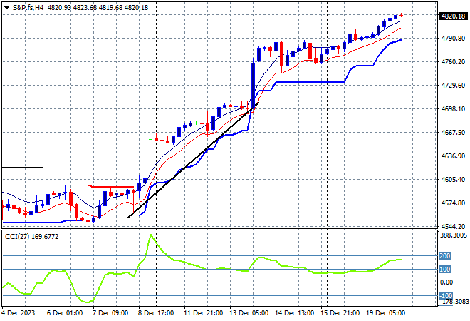This screenshot has height=321, width=470.
Task: Click time axis label 13 Dec 05:00
Action: (249, 313)
